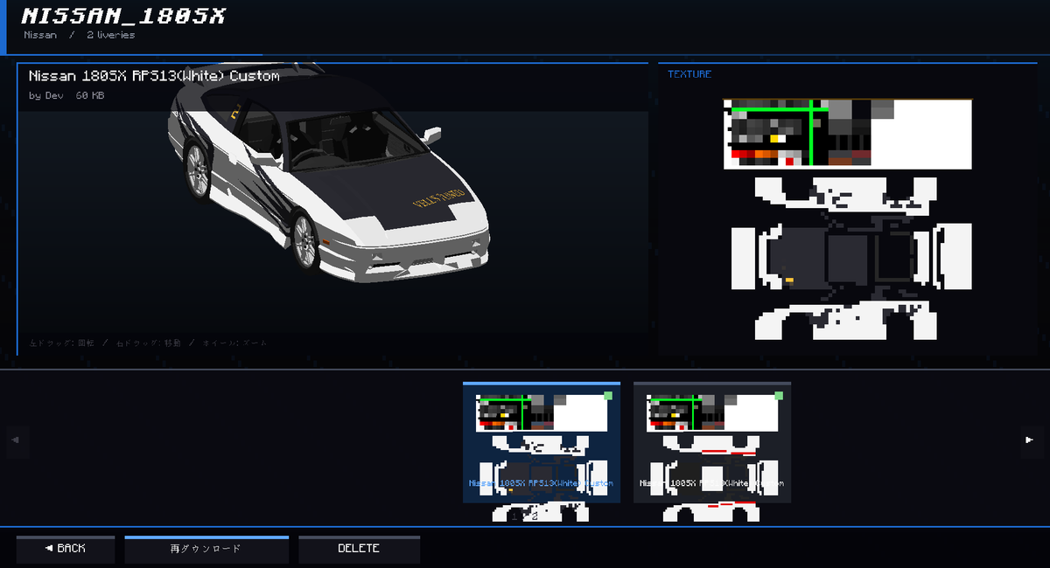Click the DELETE button
The height and width of the screenshot is (568, 1050).
[x=359, y=549]
